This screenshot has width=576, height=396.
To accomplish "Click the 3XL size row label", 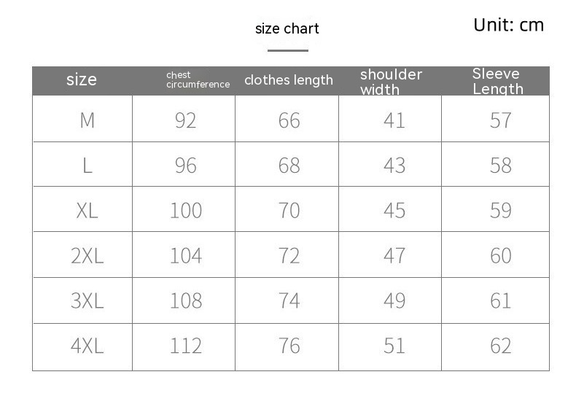I will (x=87, y=300).
